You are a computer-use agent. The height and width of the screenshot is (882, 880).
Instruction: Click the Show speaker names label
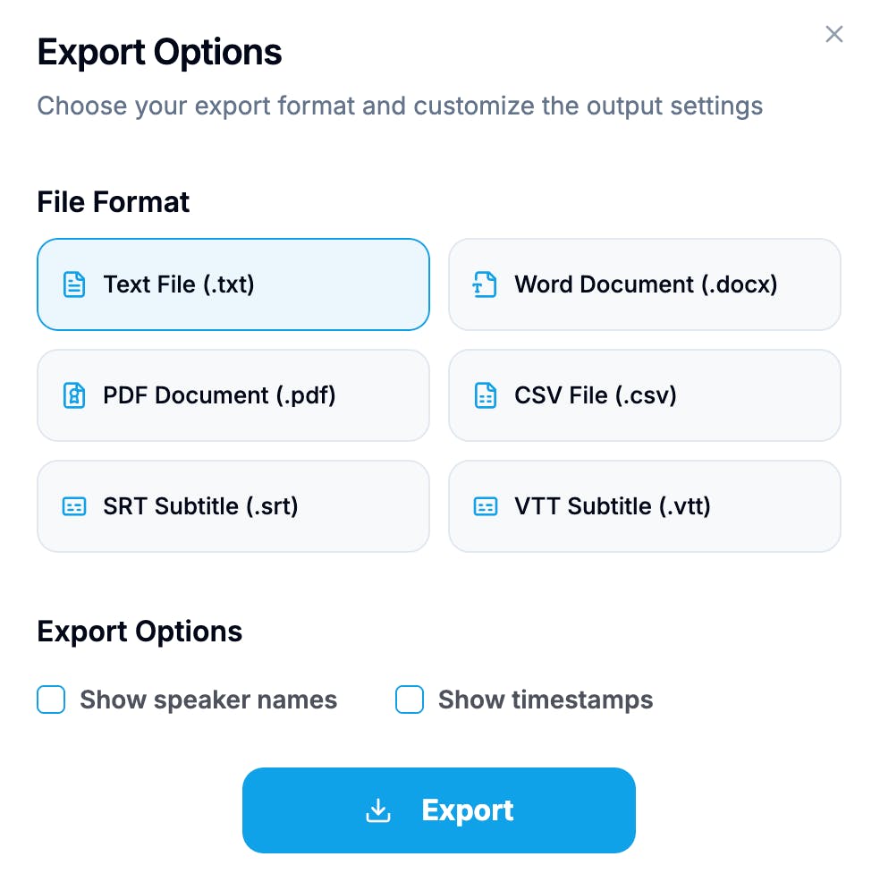[208, 700]
